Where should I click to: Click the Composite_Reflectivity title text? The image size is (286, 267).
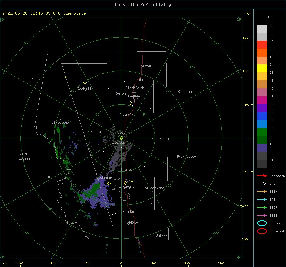(143, 5)
